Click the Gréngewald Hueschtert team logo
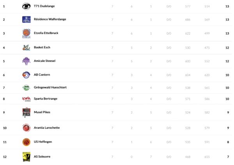 (x=26, y=88)
